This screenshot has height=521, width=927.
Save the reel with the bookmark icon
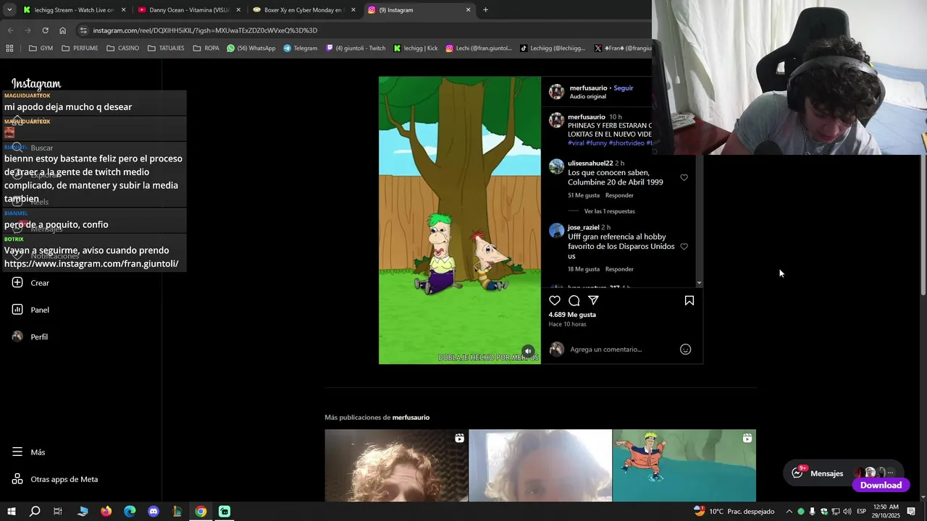(x=689, y=300)
